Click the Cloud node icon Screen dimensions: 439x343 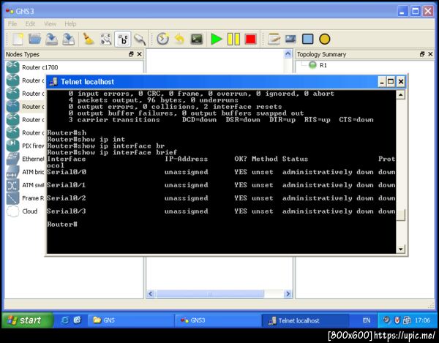point(12,211)
